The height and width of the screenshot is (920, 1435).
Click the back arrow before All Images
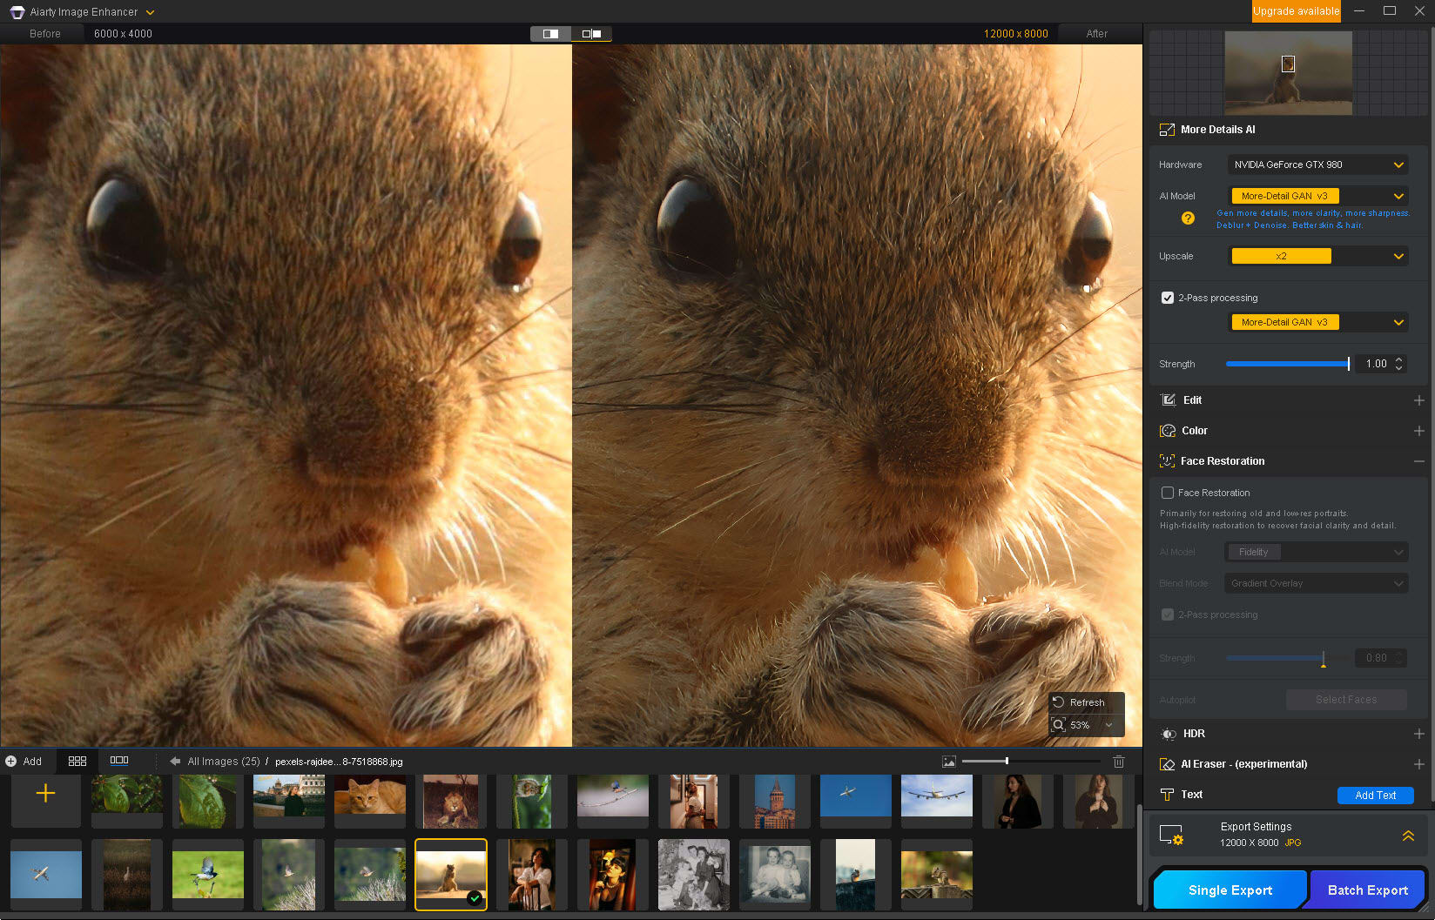coord(175,762)
